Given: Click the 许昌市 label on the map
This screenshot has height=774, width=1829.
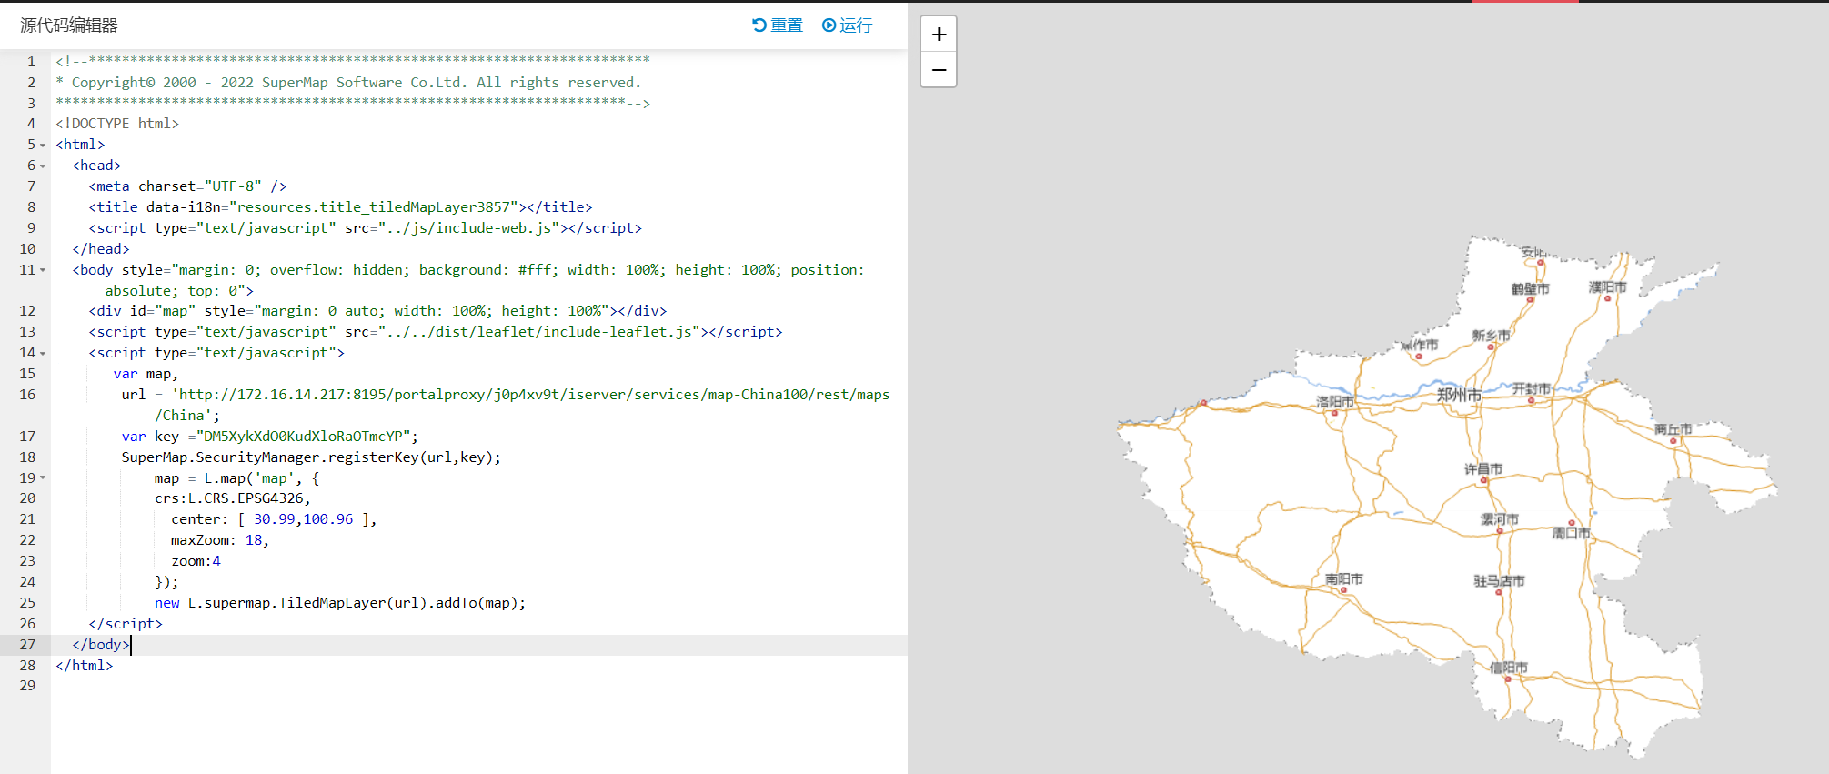Looking at the screenshot, I should point(1482,469).
